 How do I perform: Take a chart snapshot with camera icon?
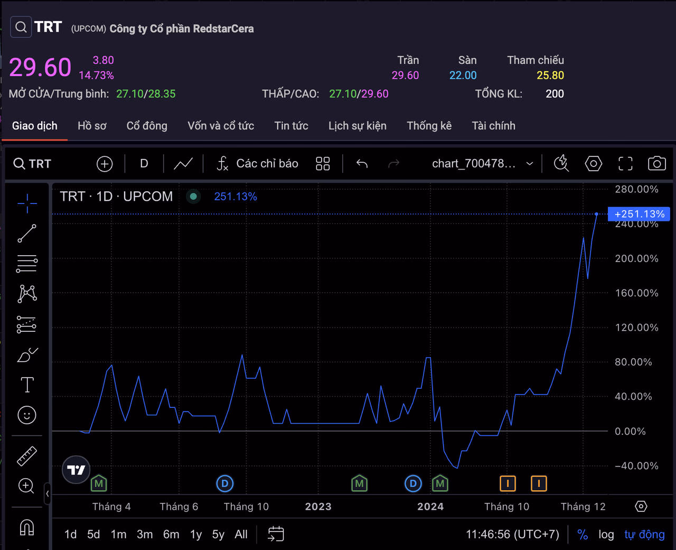click(x=656, y=164)
